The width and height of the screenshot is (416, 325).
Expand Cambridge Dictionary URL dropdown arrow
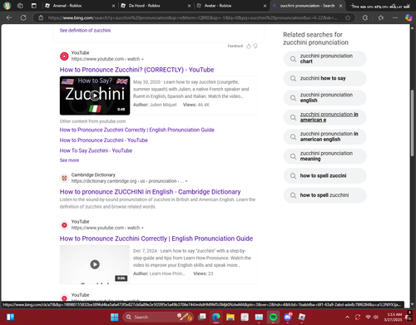[x=186, y=181]
